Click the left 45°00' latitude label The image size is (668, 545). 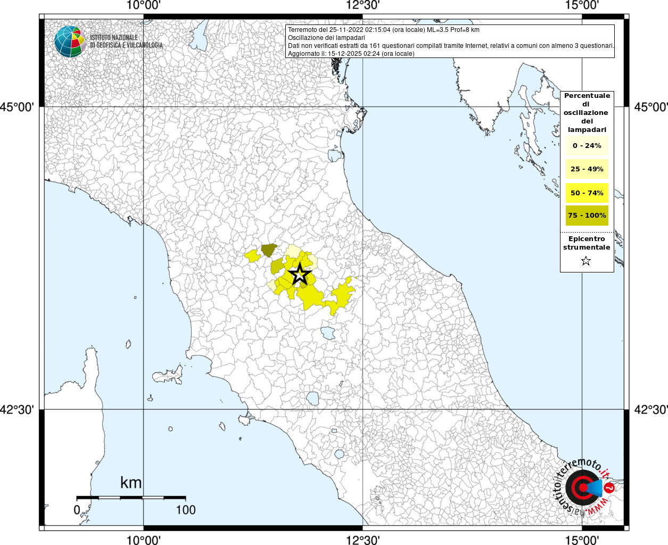click(x=17, y=107)
